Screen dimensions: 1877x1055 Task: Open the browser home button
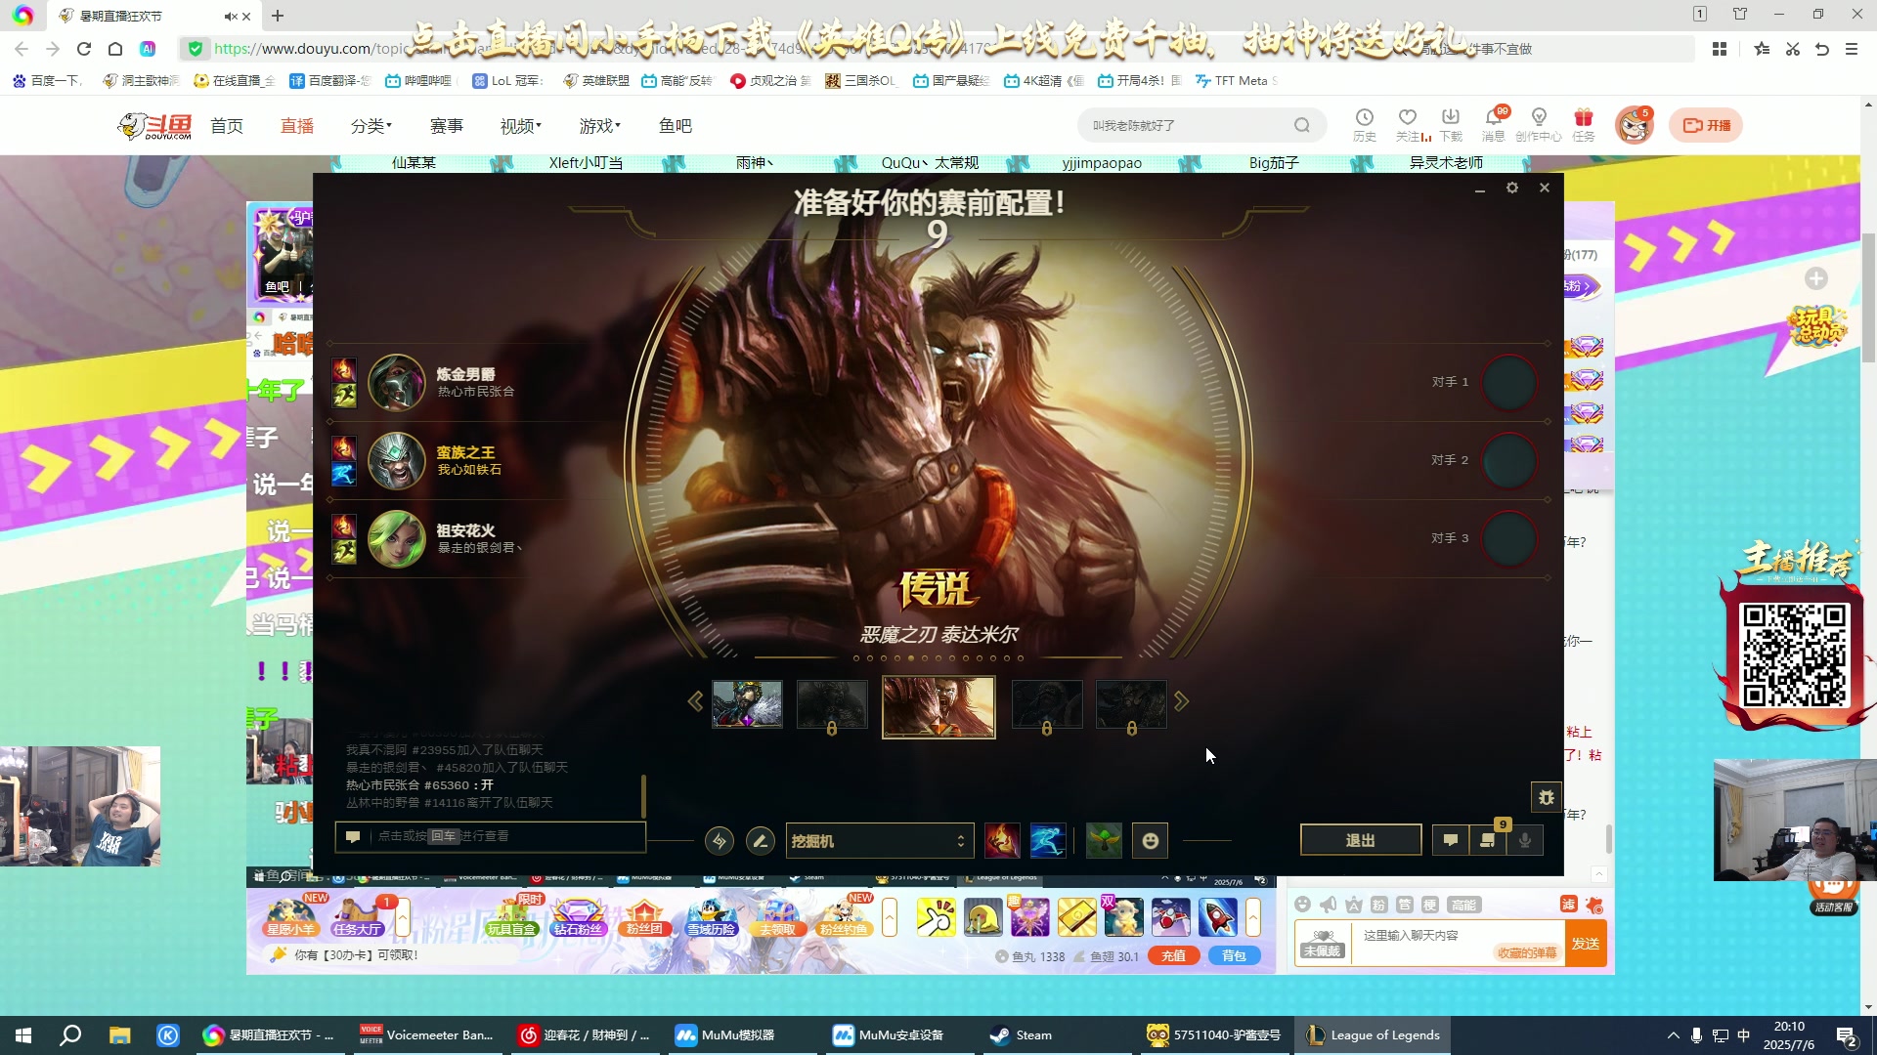tap(115, 49)
